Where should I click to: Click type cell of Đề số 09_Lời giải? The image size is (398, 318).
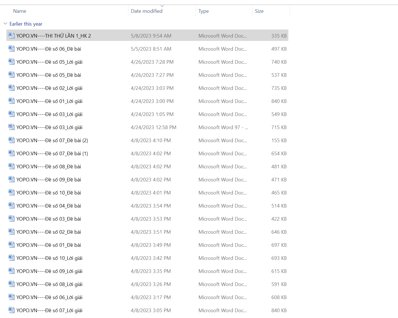click(x=223, y=271)
